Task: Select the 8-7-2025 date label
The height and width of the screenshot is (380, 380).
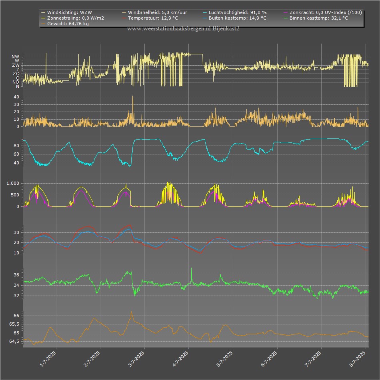Action: pos(358,359)
